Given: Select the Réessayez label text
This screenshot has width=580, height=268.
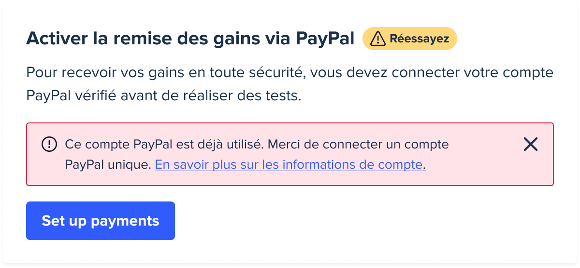Looking at the screenshot, I should 420,39.
